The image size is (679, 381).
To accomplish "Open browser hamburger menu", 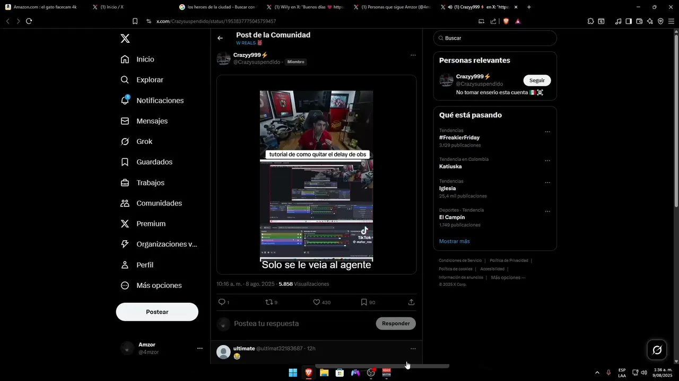I will [672, 21].
